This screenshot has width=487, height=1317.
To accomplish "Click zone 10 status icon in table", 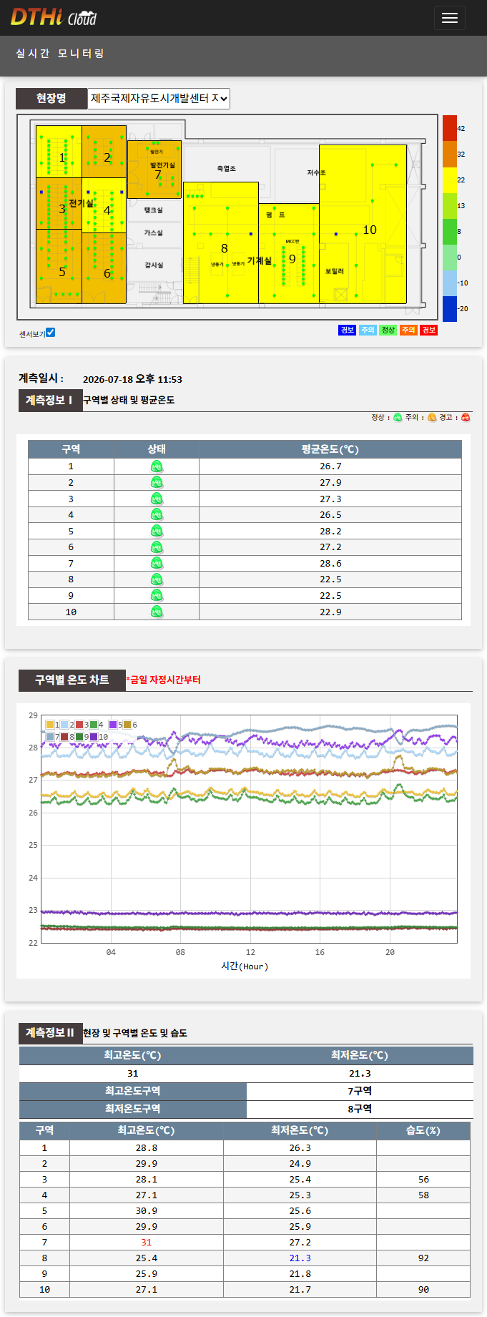I will click(157, 612).
